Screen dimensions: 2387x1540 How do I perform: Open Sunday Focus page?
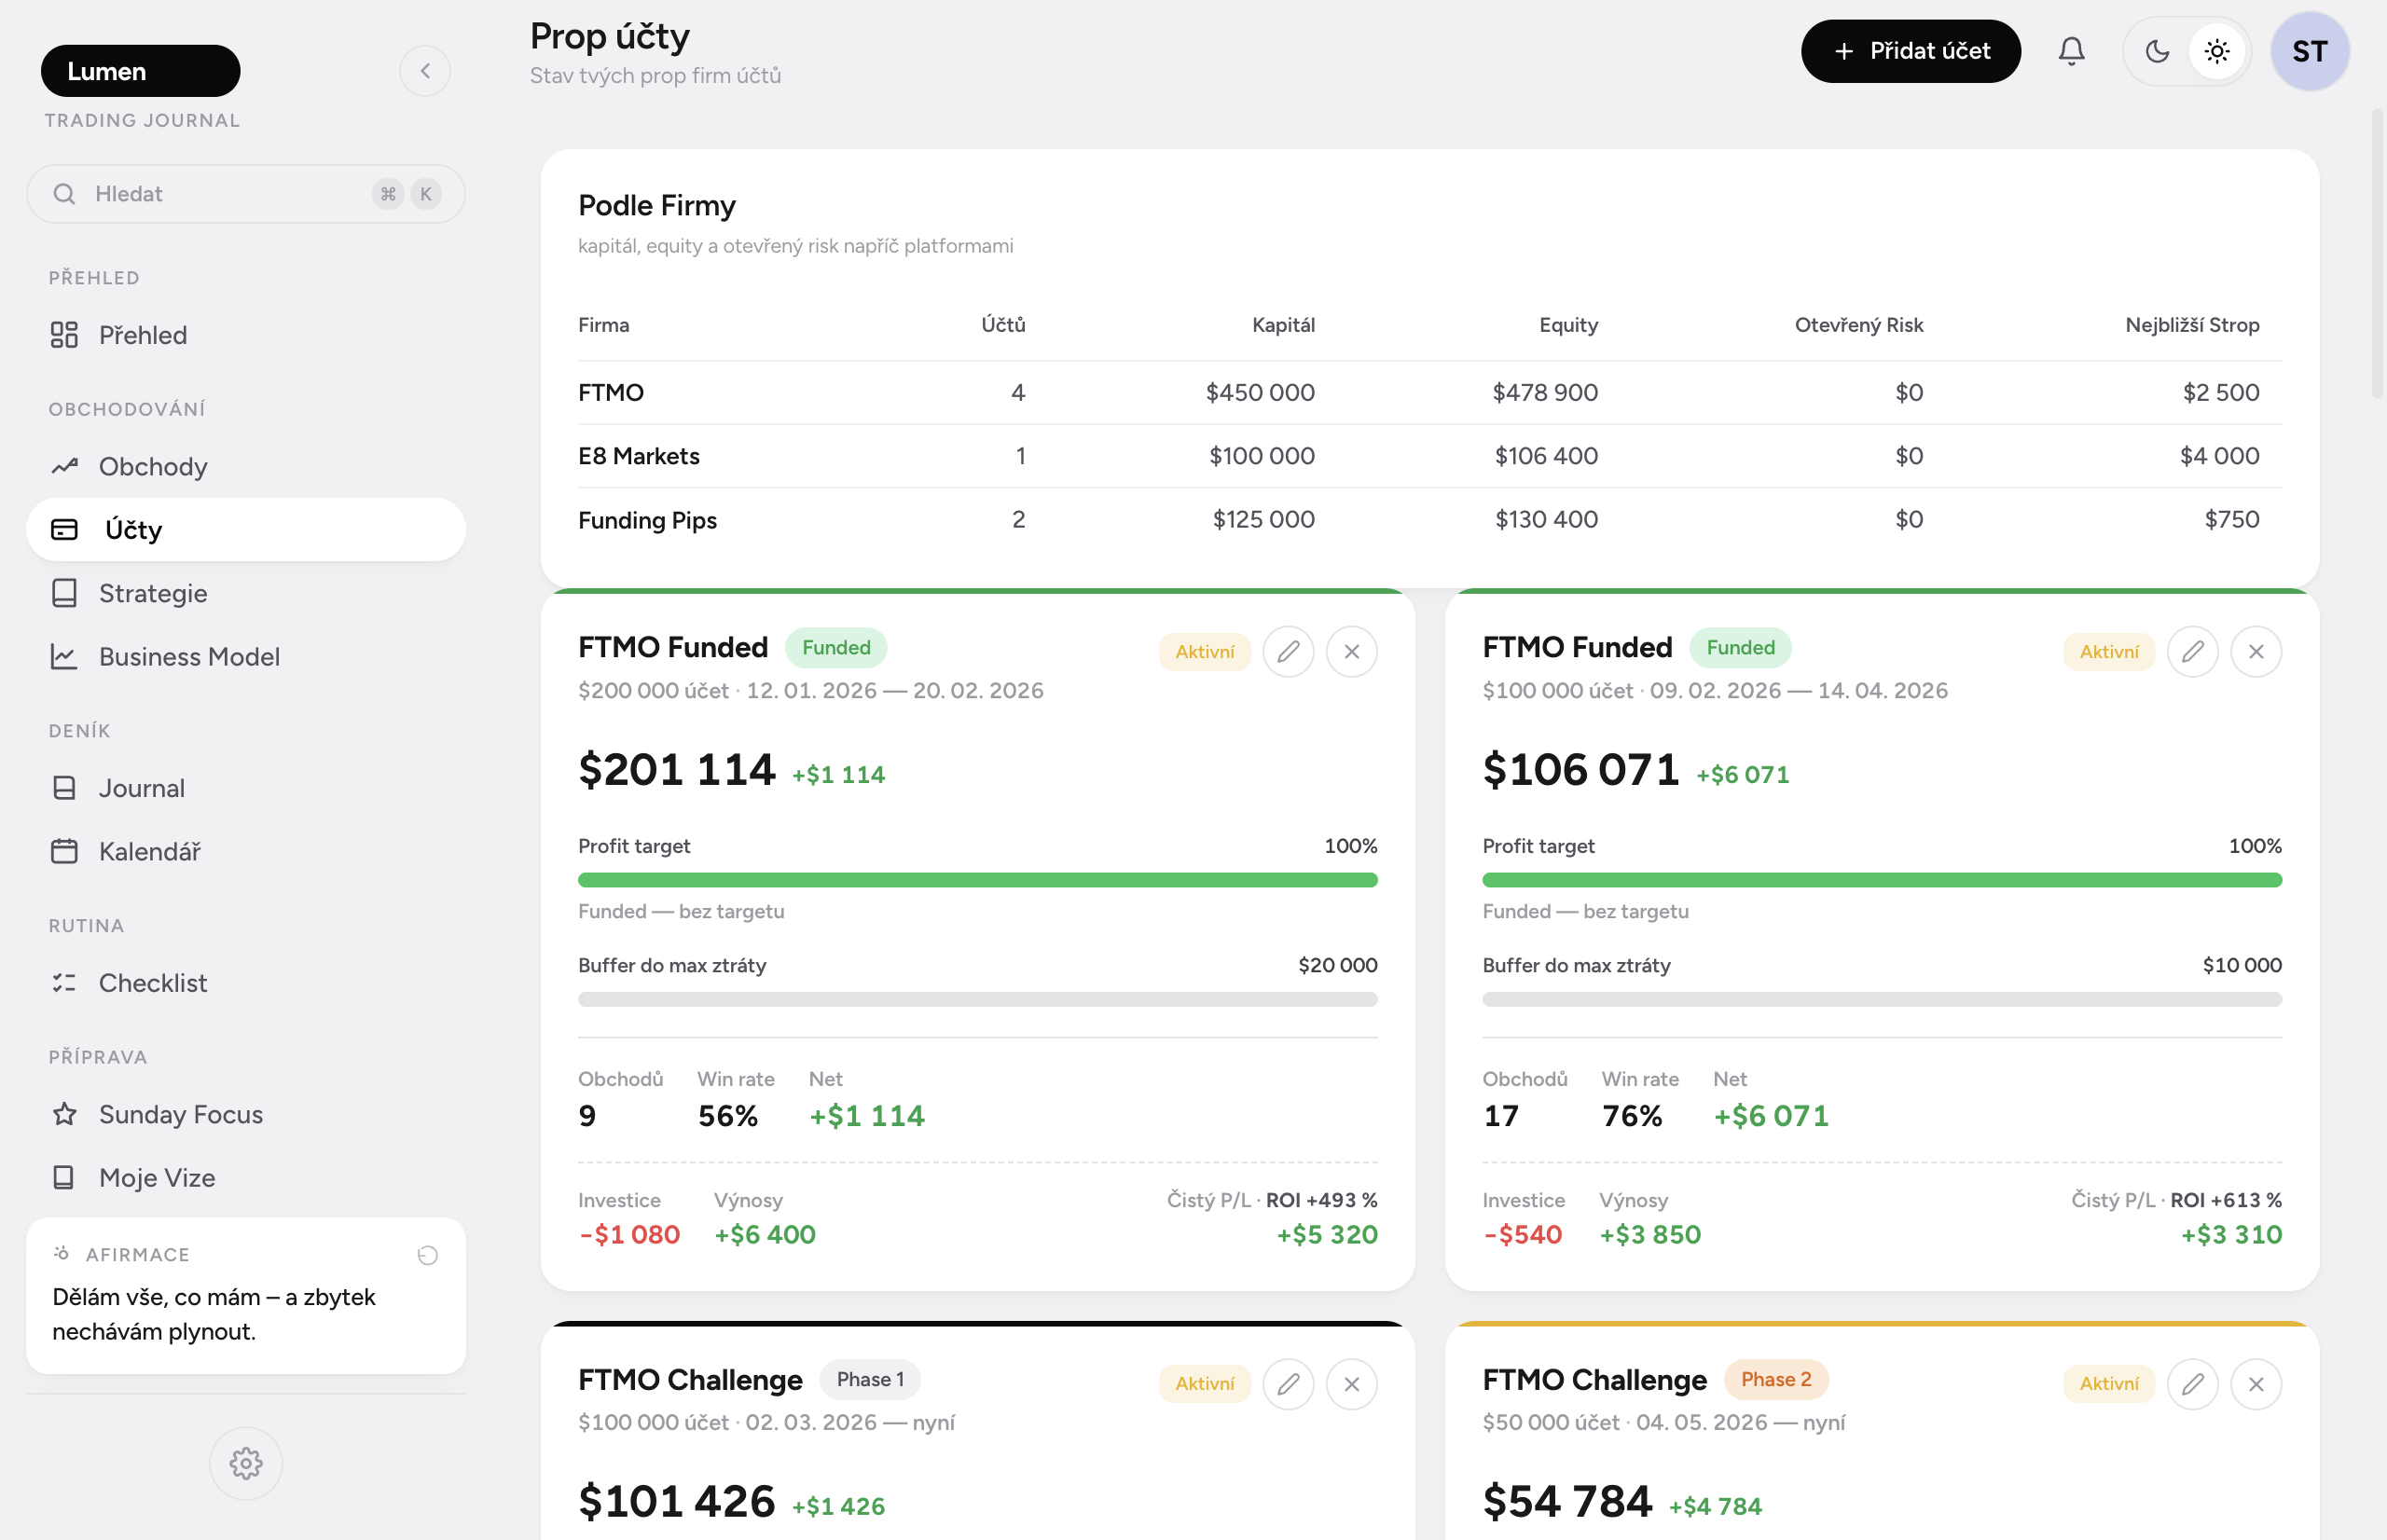point(246,1115)
